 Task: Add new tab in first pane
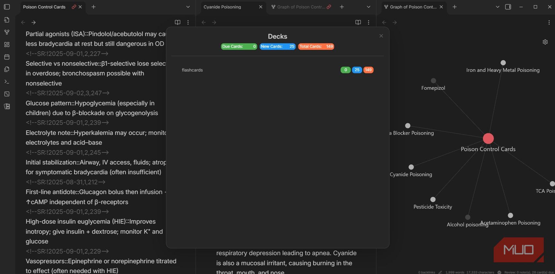point(94,7)
